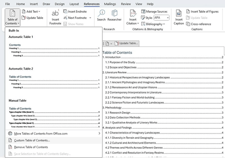Switch to the Review tab
The width and height of the screenshot is (225, 158).
[126, 4]
